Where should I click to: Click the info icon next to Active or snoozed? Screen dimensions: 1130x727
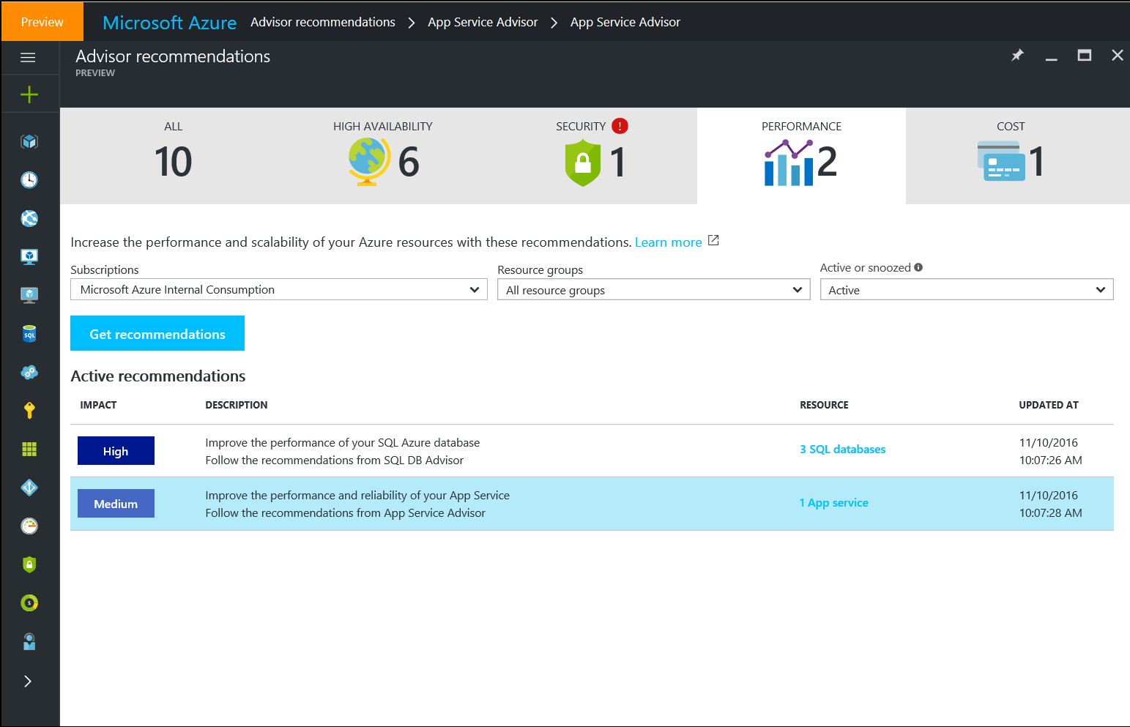918,267
